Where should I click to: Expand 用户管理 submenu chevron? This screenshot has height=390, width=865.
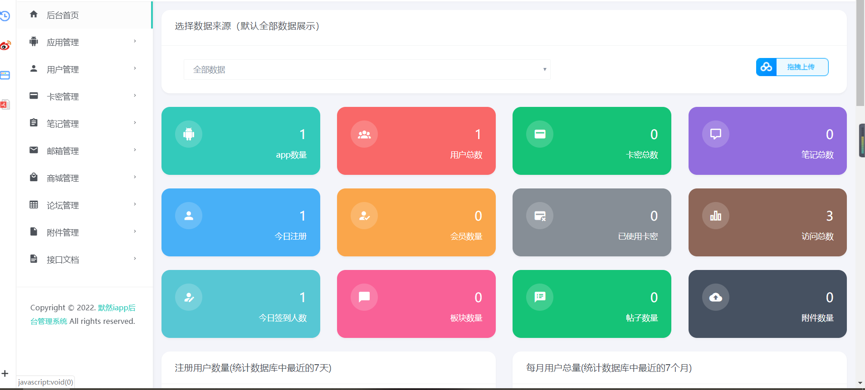135,68
